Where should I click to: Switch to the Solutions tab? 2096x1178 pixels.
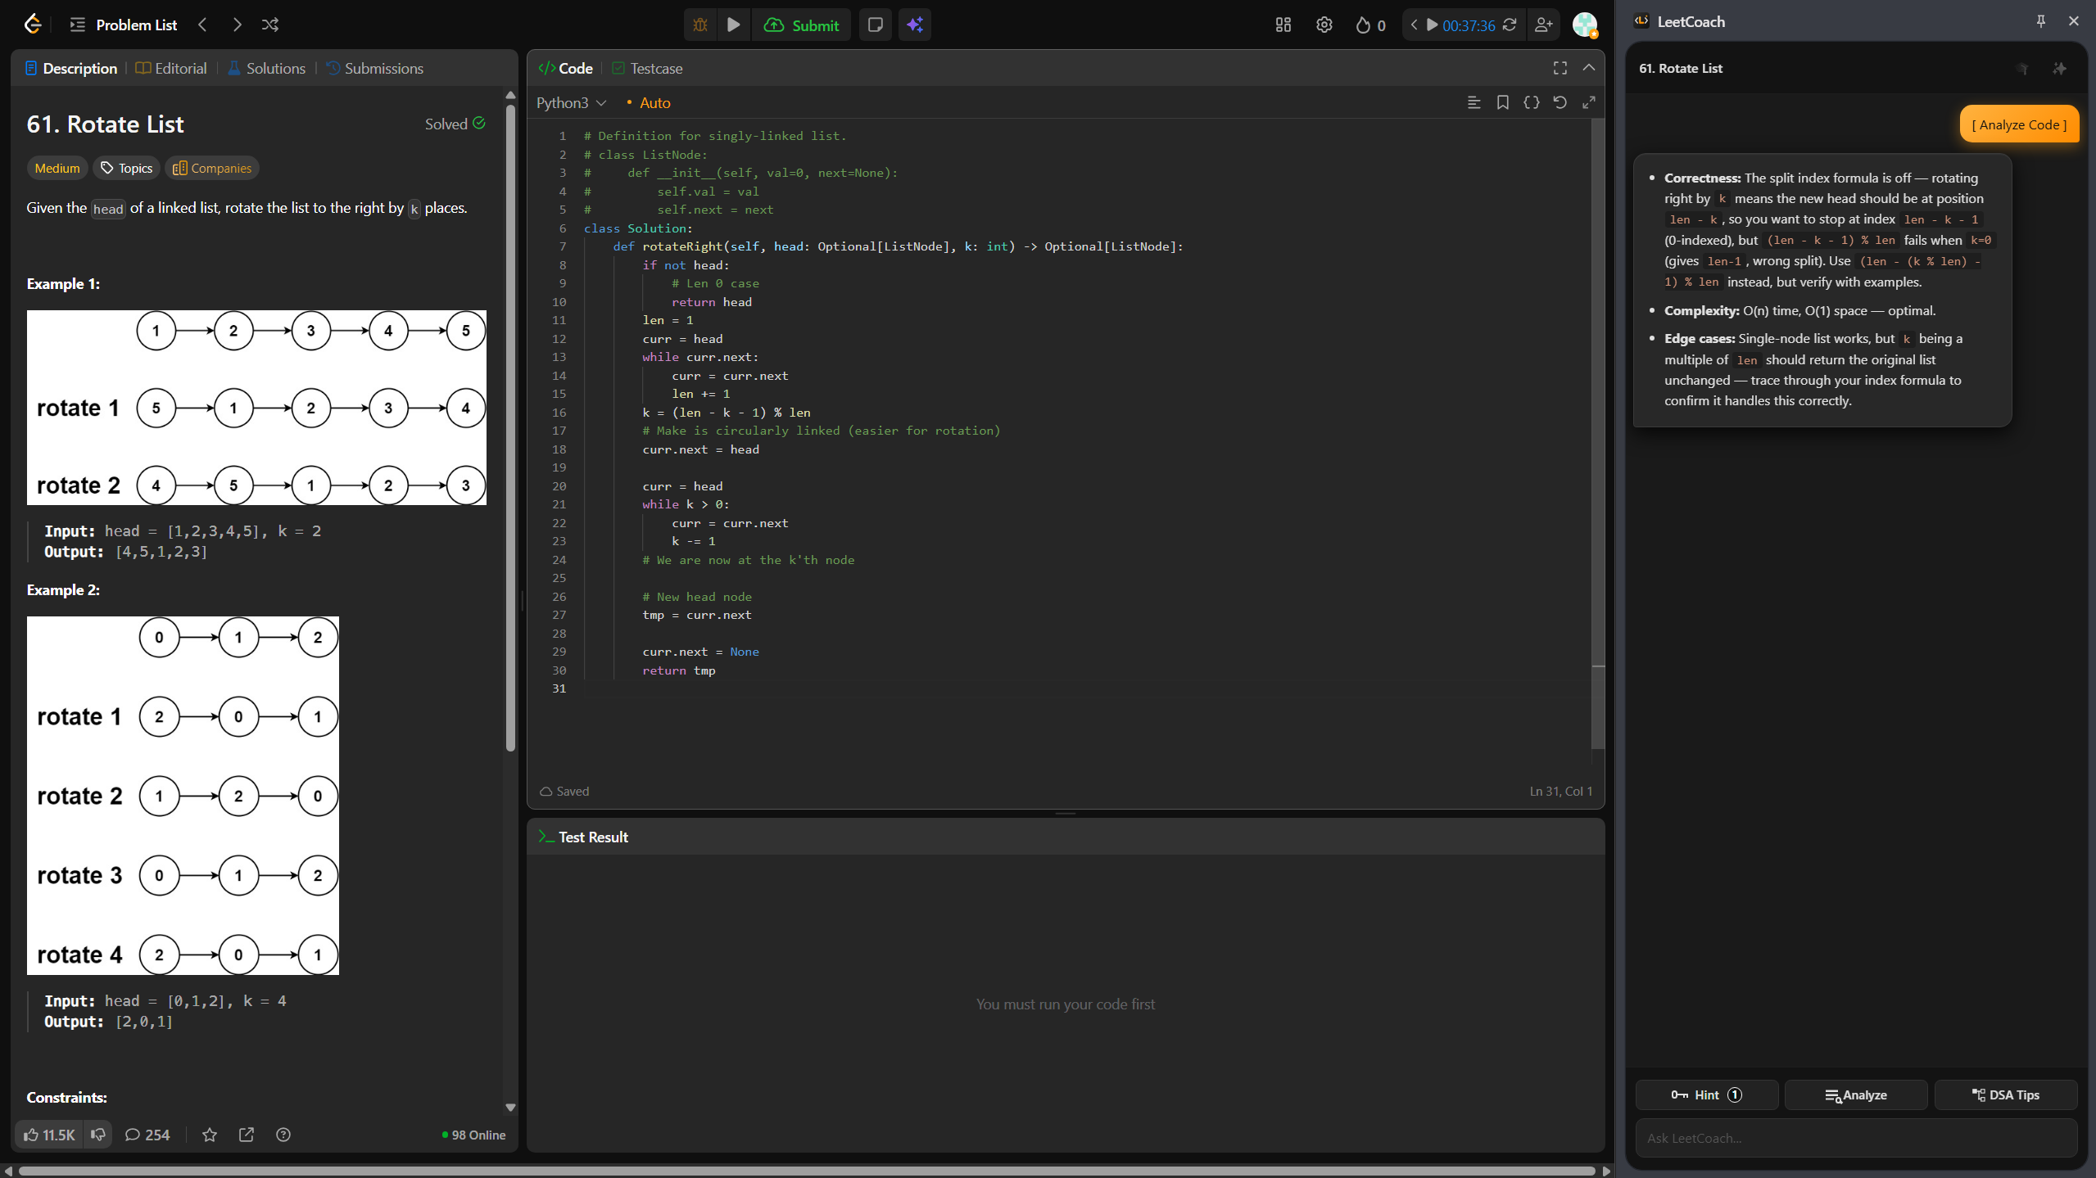[x=266, y=68]
